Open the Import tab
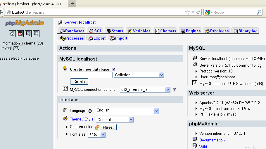Screen dimensions: 266x149 tap(119, 38)
